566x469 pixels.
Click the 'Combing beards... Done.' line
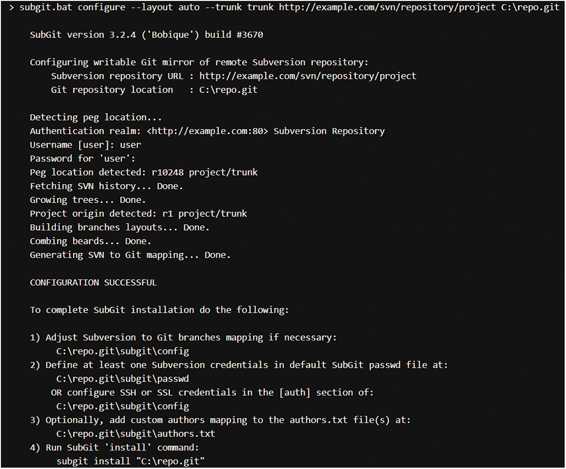(91, 241)
